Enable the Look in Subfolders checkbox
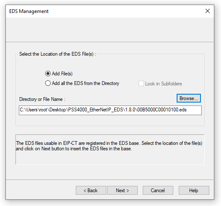 tap(141, 84)
